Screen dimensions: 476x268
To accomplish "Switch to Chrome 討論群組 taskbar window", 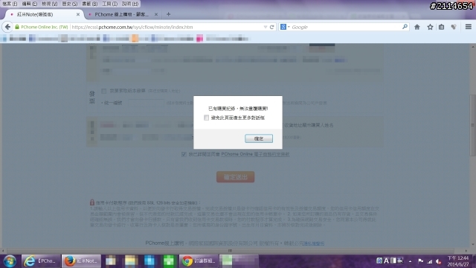I will (x=199, y=261).
